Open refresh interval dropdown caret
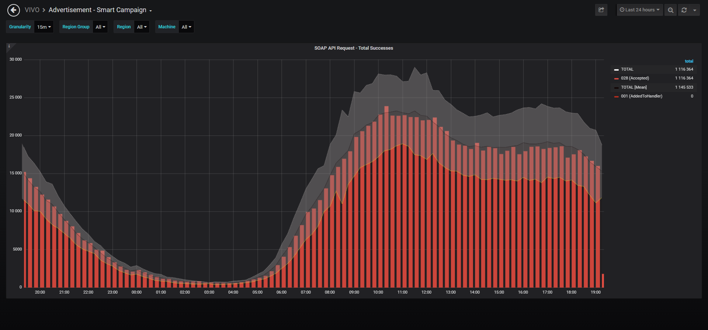The height and width of the screenshot is (330, 708). [x=695, y=10]
